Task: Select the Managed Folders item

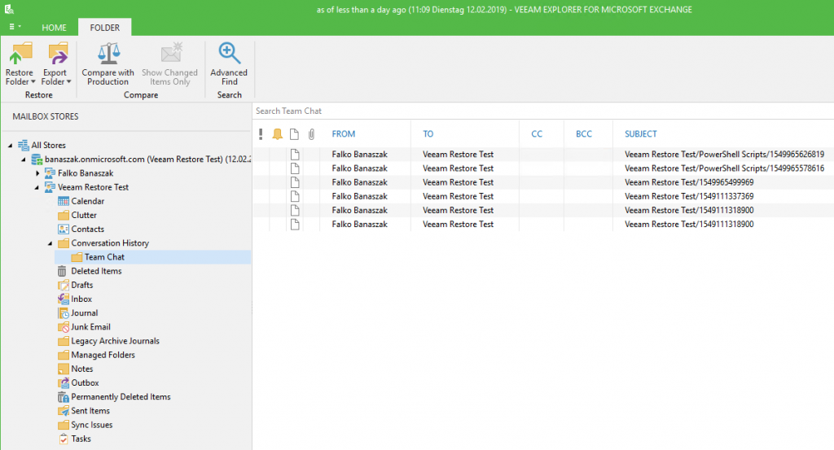Action: pos(96,355)
